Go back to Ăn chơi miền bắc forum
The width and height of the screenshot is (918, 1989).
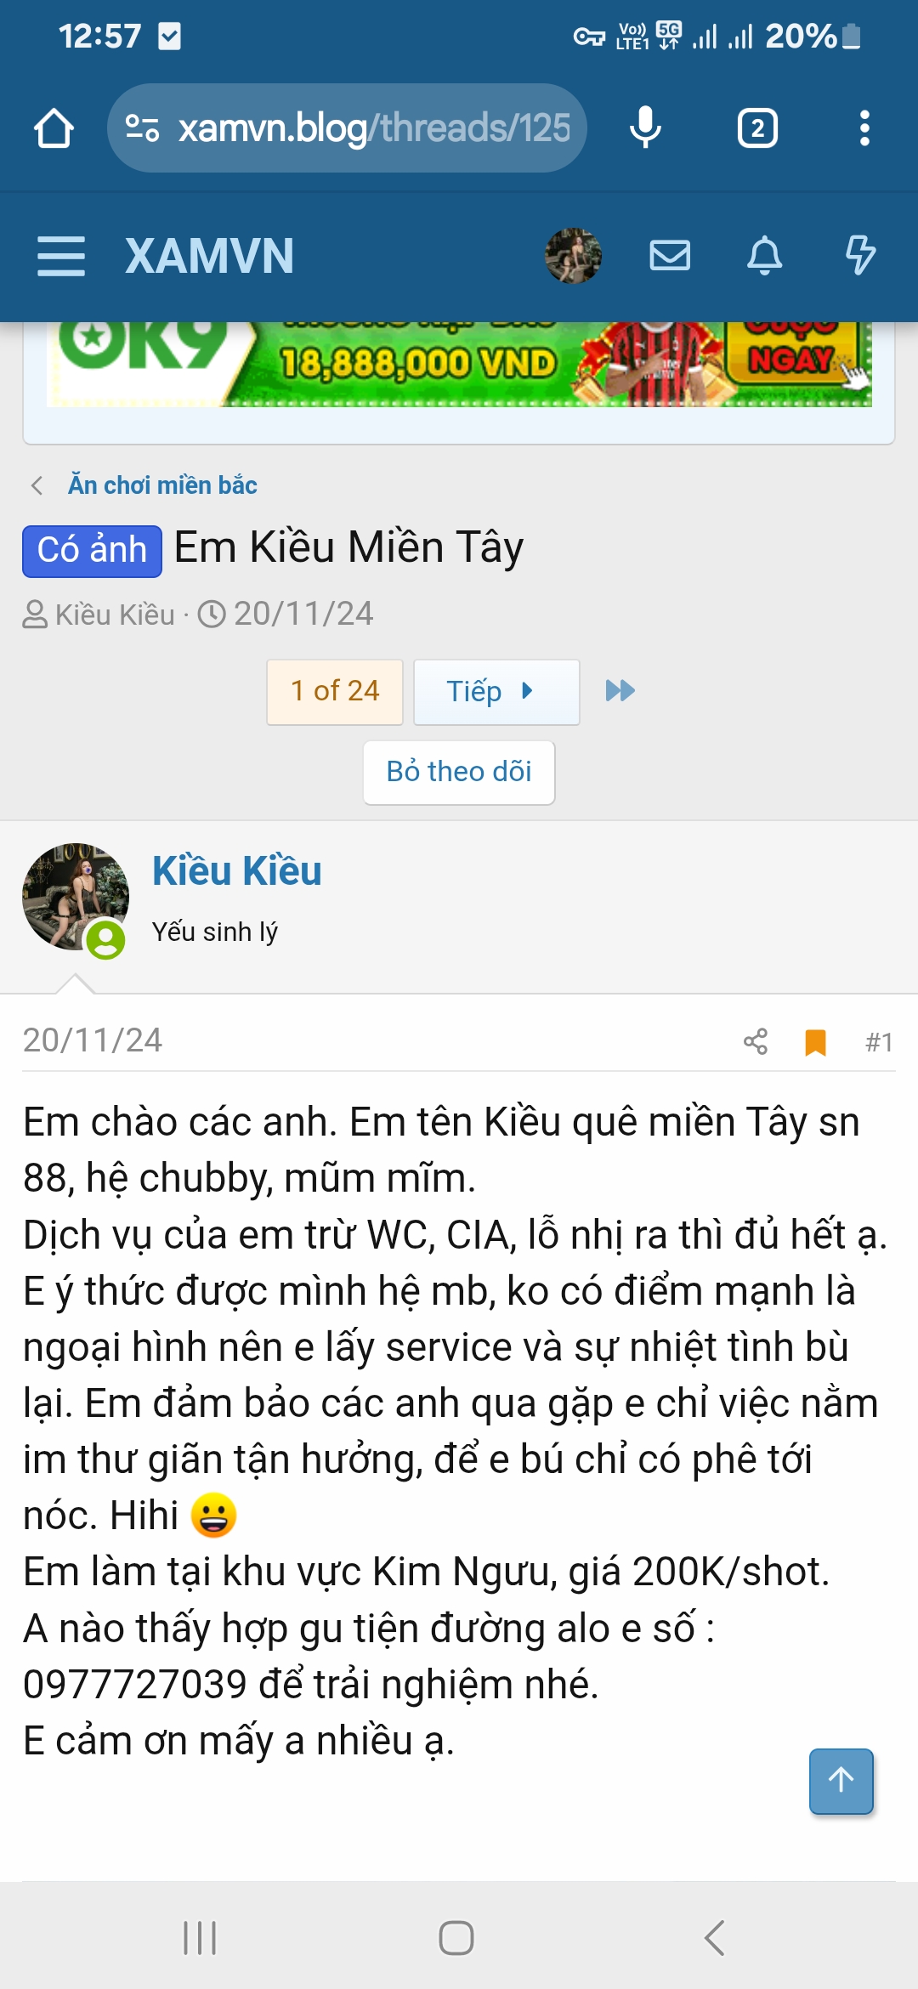[x=162, y=485]
